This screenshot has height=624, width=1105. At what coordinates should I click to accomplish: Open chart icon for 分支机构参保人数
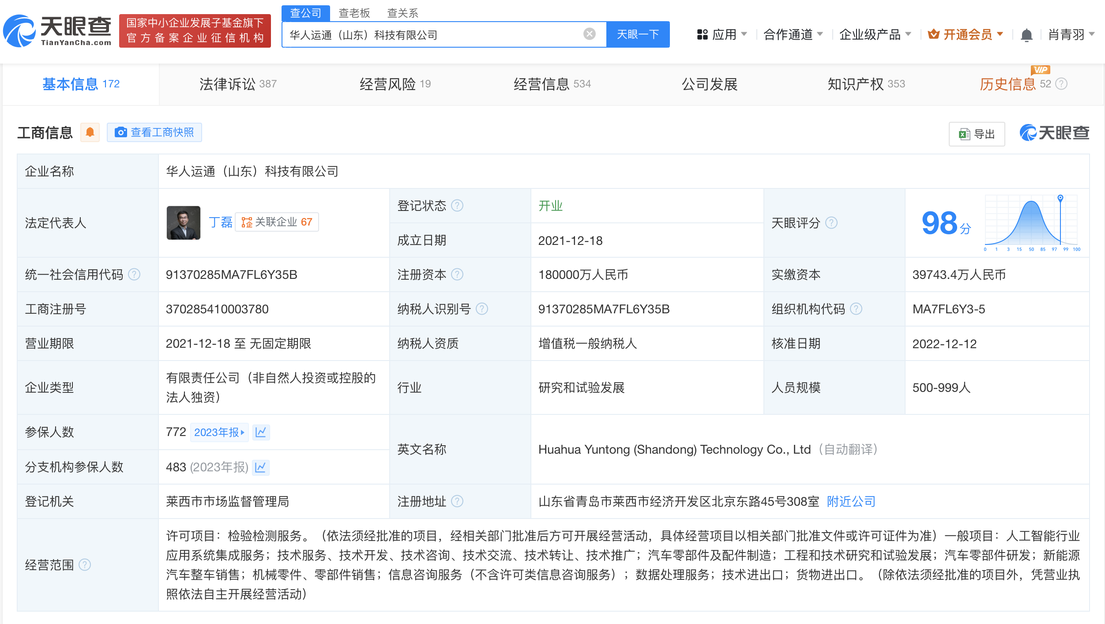260,467
